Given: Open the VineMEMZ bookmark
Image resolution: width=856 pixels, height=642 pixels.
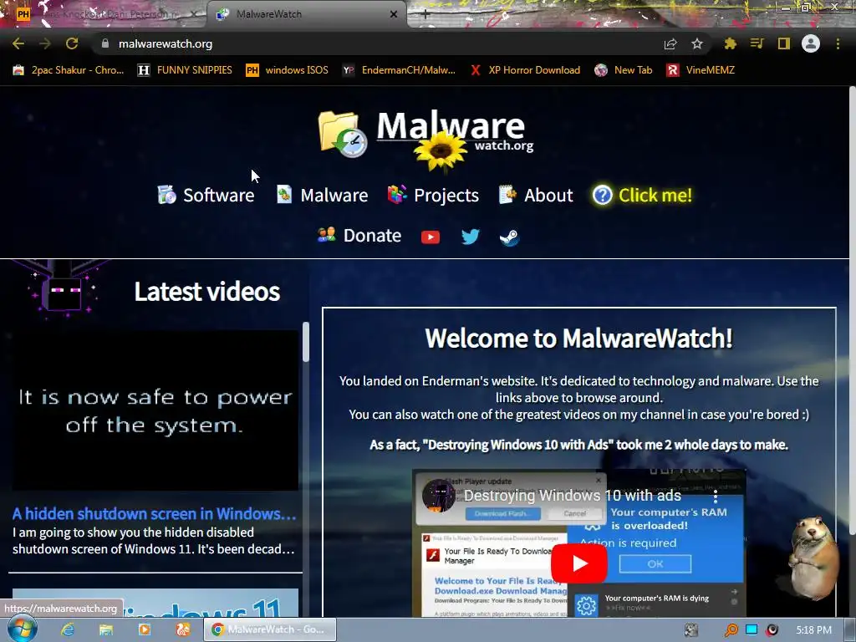Looking at the screenshot, I should point(701,70).
